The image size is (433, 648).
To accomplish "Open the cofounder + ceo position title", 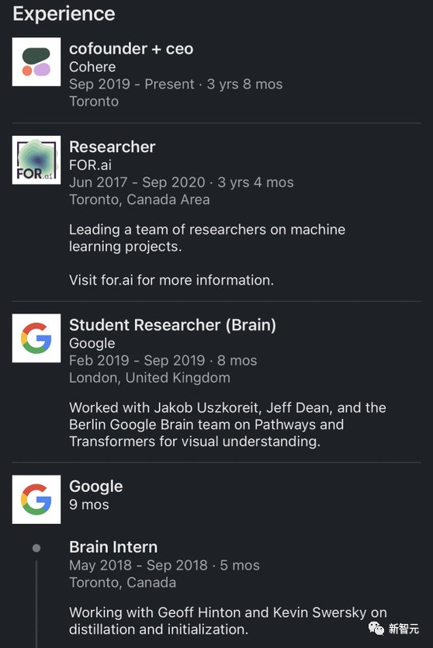I will click(x=131, y=49).
